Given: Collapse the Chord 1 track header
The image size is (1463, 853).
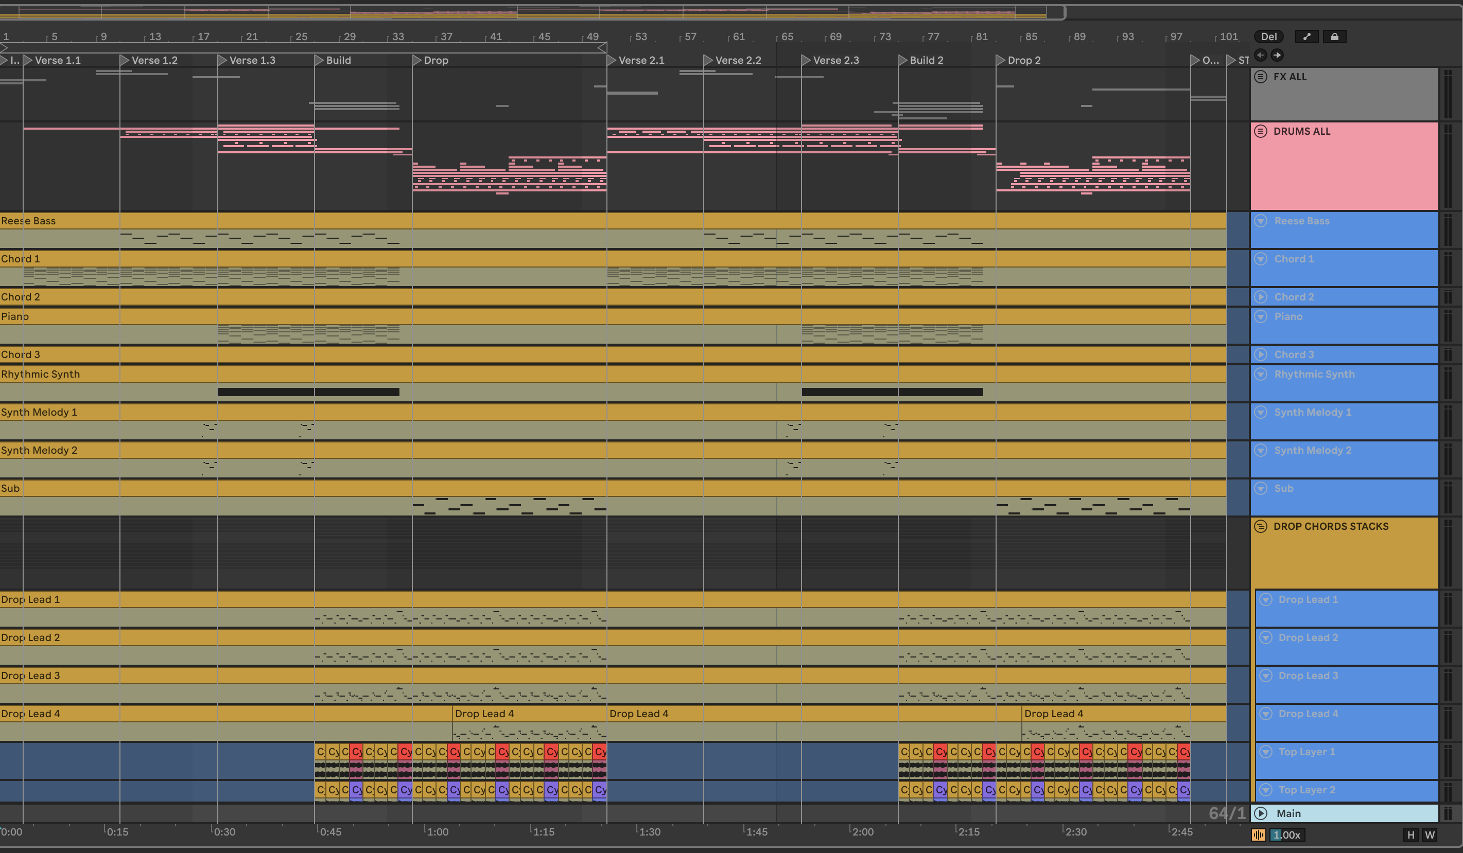Looking at the screenshot, I should (1260, 259).
